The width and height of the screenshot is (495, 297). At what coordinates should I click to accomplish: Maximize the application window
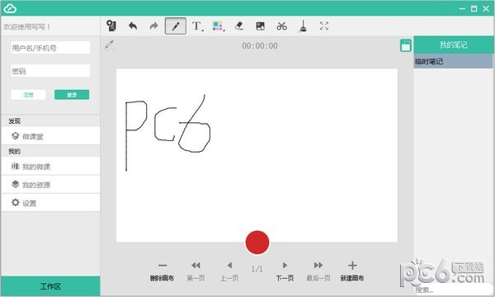(x=474, y=9)
